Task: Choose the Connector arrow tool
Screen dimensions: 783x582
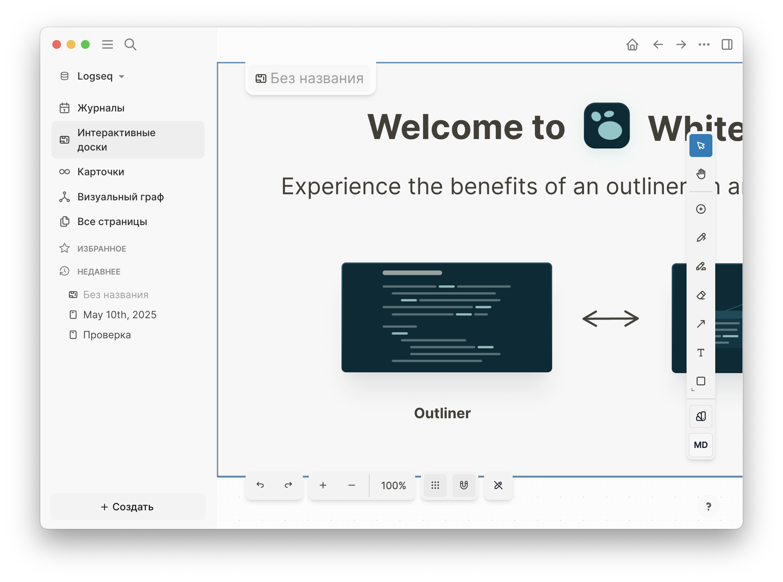Action: [x=701, y=324]
